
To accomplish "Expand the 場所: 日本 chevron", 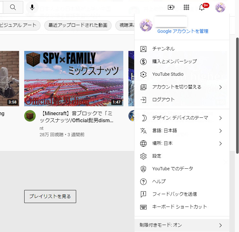I will coord(221,144).
